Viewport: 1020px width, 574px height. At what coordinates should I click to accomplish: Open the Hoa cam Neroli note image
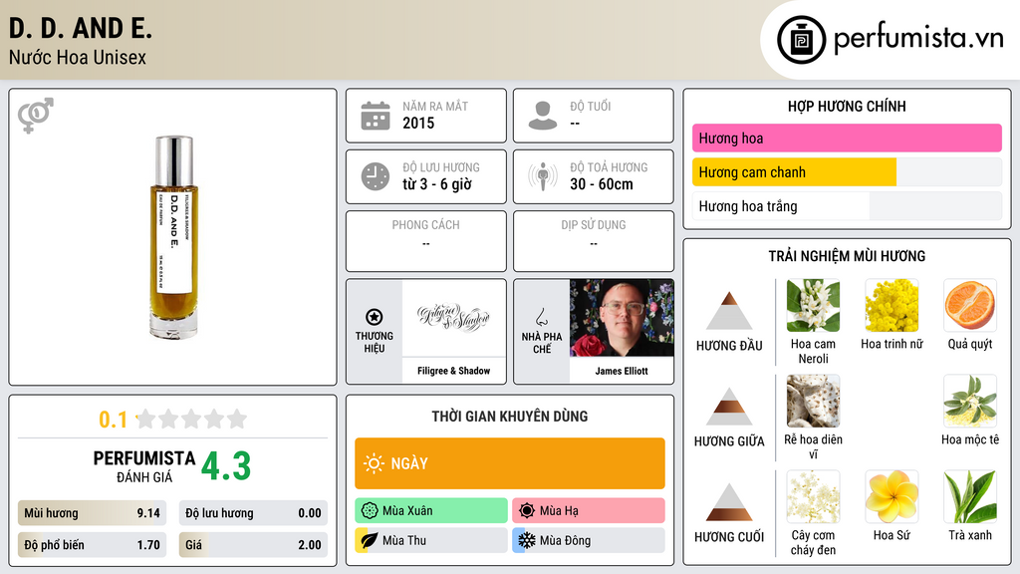coord(813,306)
